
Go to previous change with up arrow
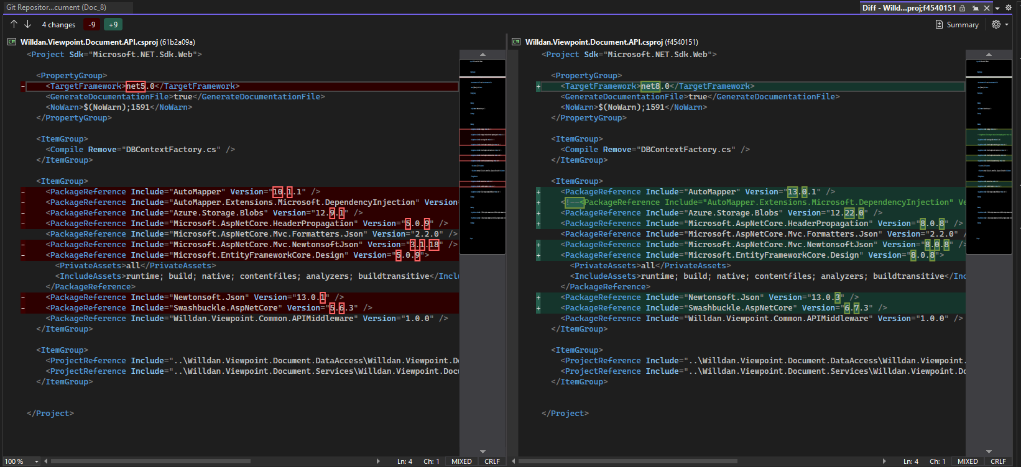[14, 24]
